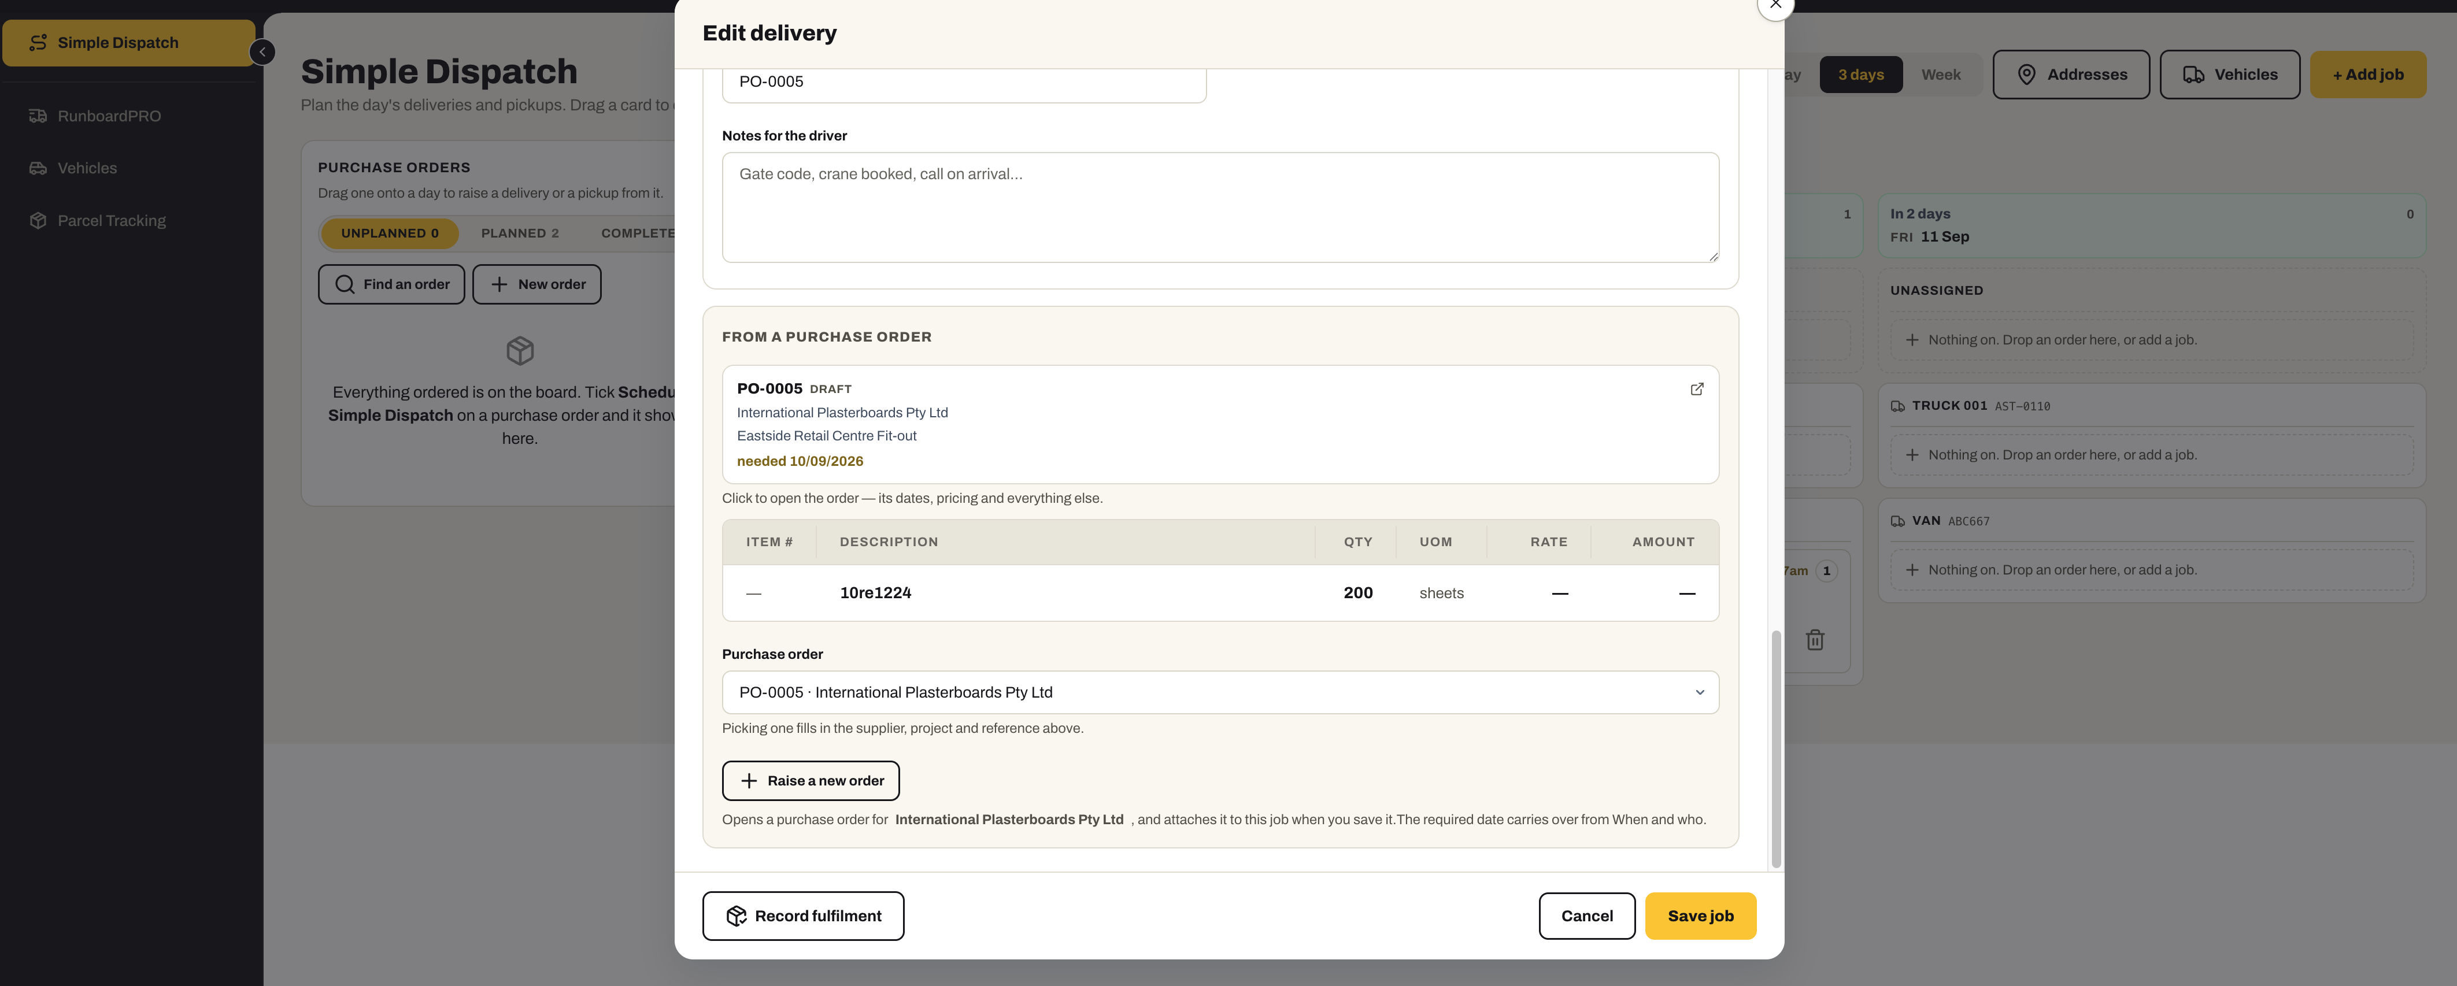Click the Parcel Tracking box icon
Screen dimensions: 2457x986
coord(38,220)
